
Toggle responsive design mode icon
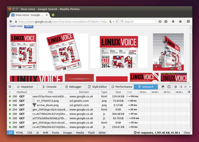(x=169, y=87)
